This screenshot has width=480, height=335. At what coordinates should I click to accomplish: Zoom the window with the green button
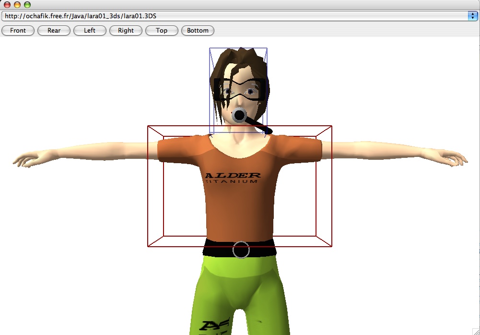27,5
